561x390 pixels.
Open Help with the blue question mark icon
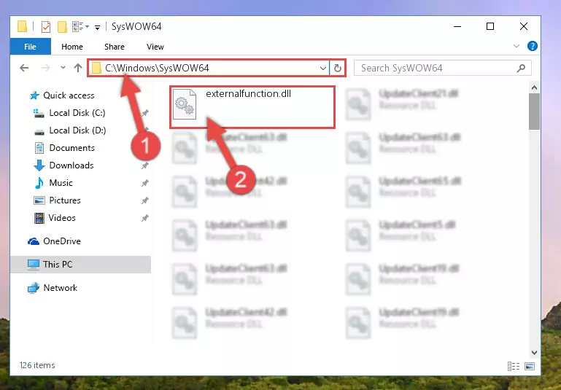tap(532, 46)
